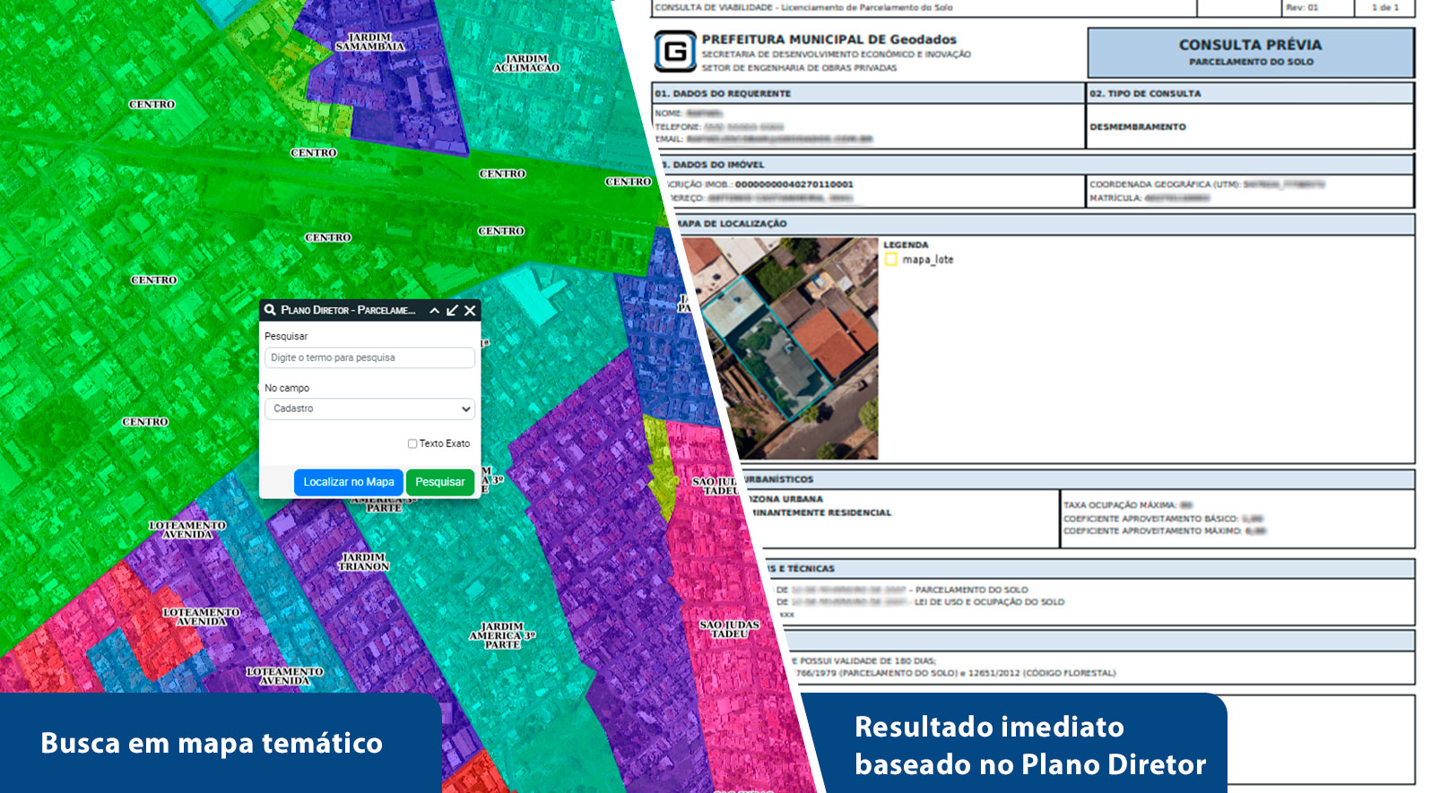1449x793 pixels.
Task: Enable the Texto Exato checkbox
Action: [412, 444]
